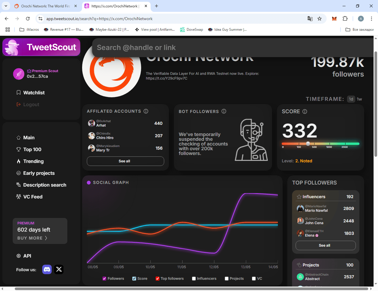Click the API gear icon
The width and height of the screenshot is (378, 291).
coord(19,256)
